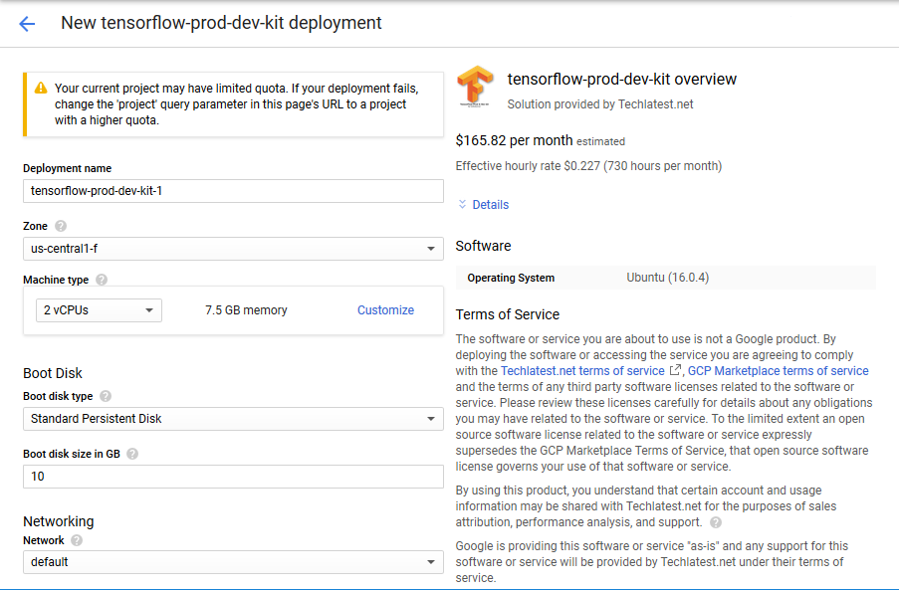Click the Details link text

pos(490,205)
